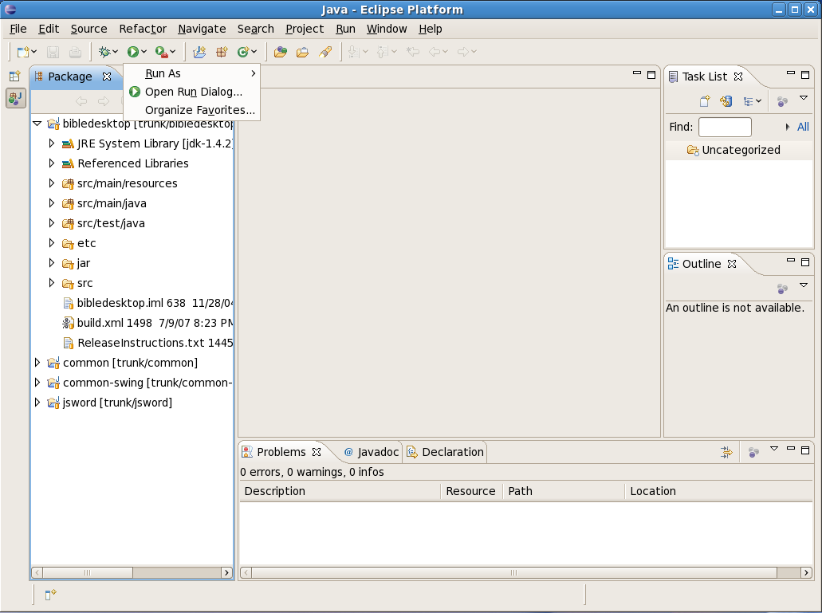The image size is (822, 613).
Task: Click Synchronize Changed icon in Task List
Action: click(x=726, y=101)
